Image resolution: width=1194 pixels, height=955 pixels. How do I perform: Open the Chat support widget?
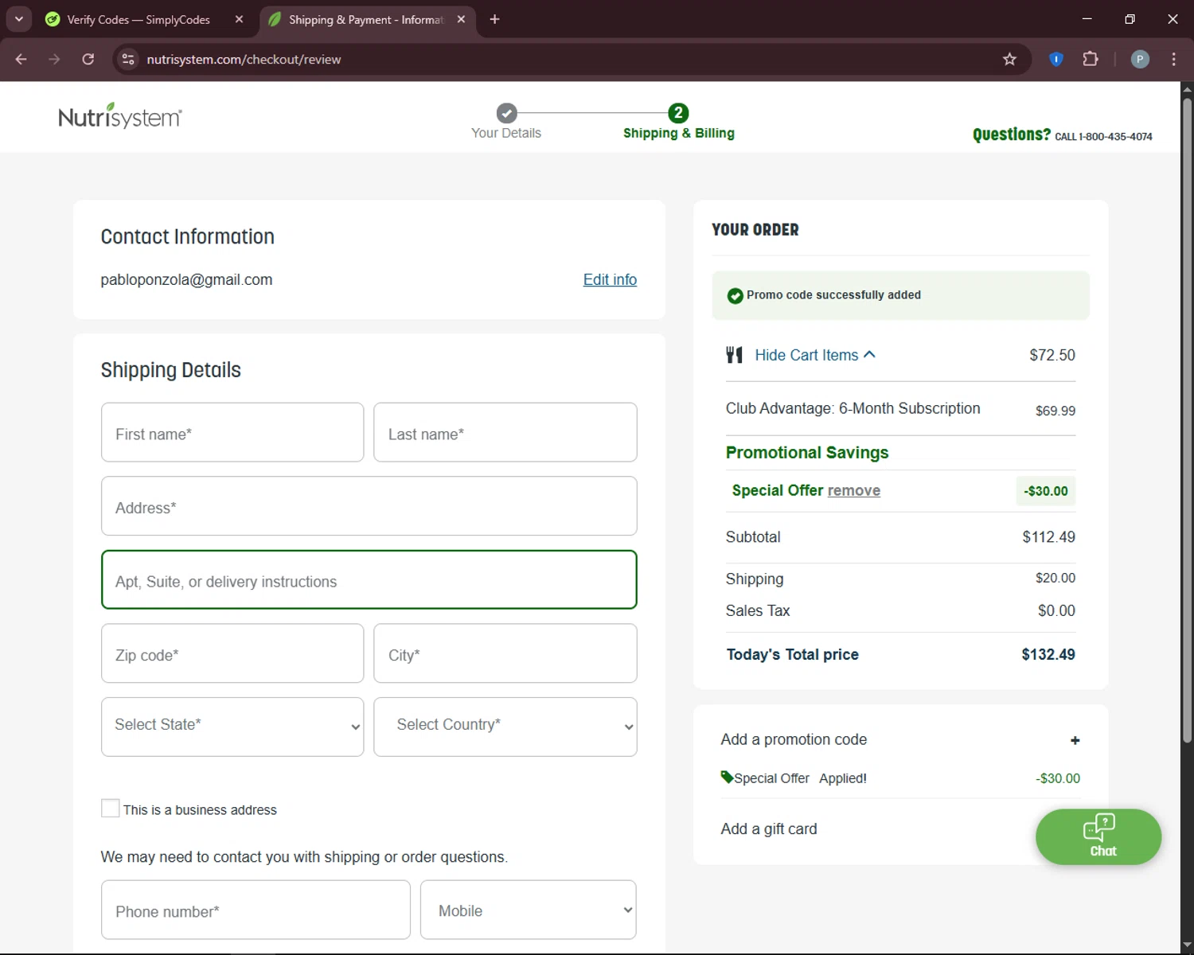[x=1098, y=836]
